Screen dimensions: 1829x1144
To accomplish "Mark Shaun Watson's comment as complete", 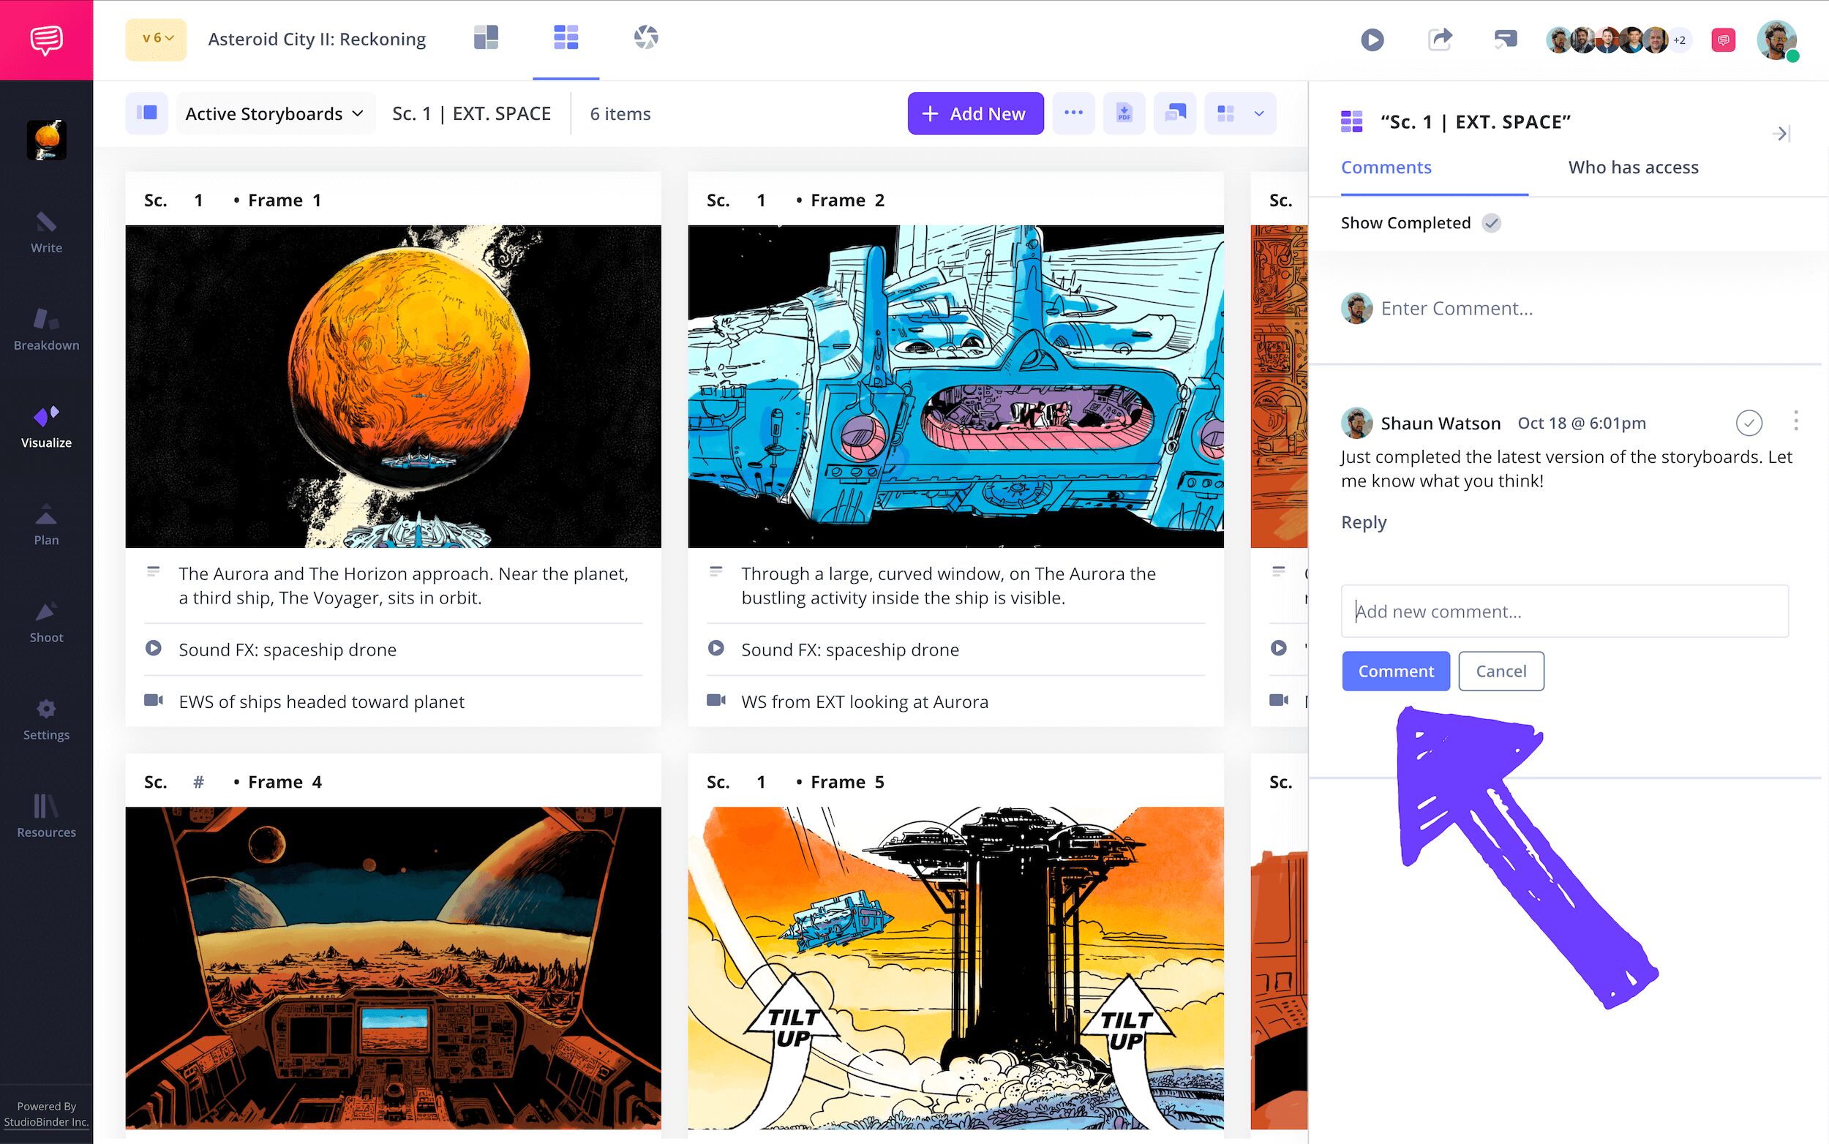I will point(1749,423).
